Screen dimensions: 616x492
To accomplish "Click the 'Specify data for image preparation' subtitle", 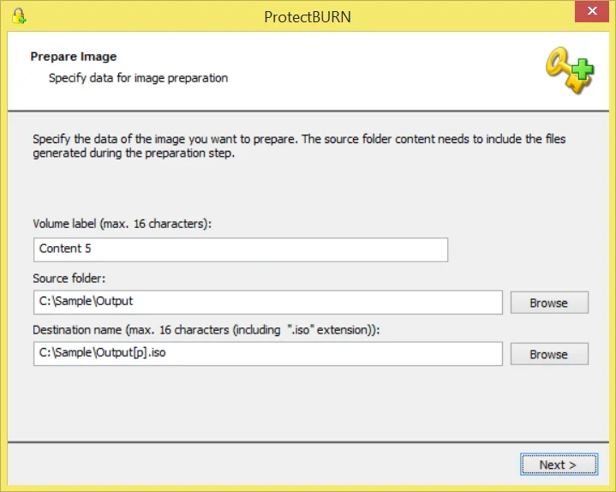I will click(x=138, y=78).
